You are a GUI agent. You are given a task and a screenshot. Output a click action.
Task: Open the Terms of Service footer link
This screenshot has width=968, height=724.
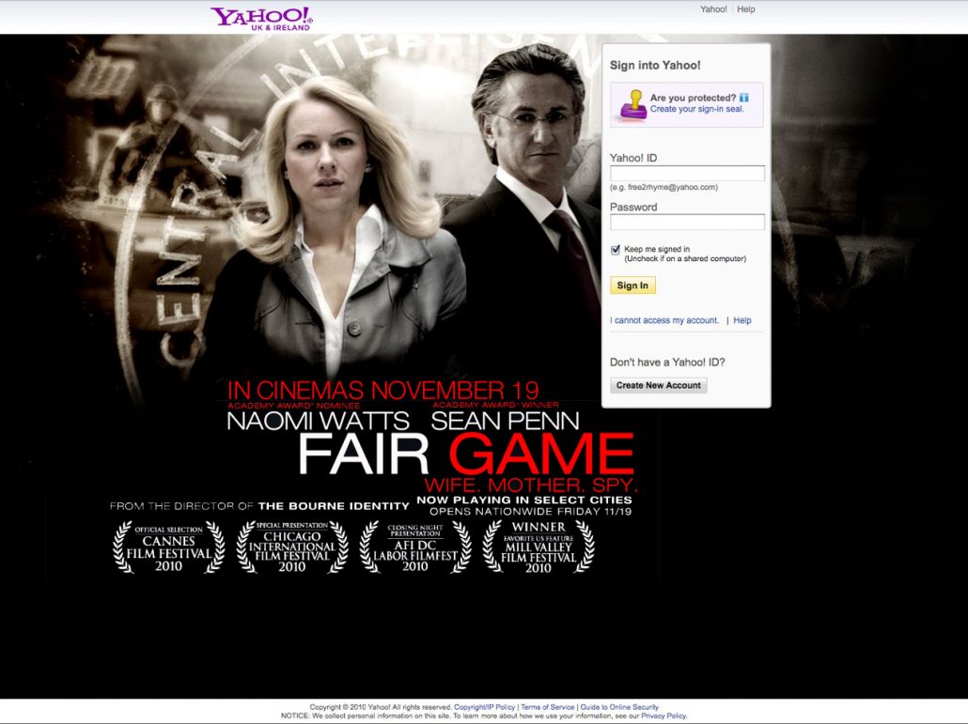tap(547, 707)
